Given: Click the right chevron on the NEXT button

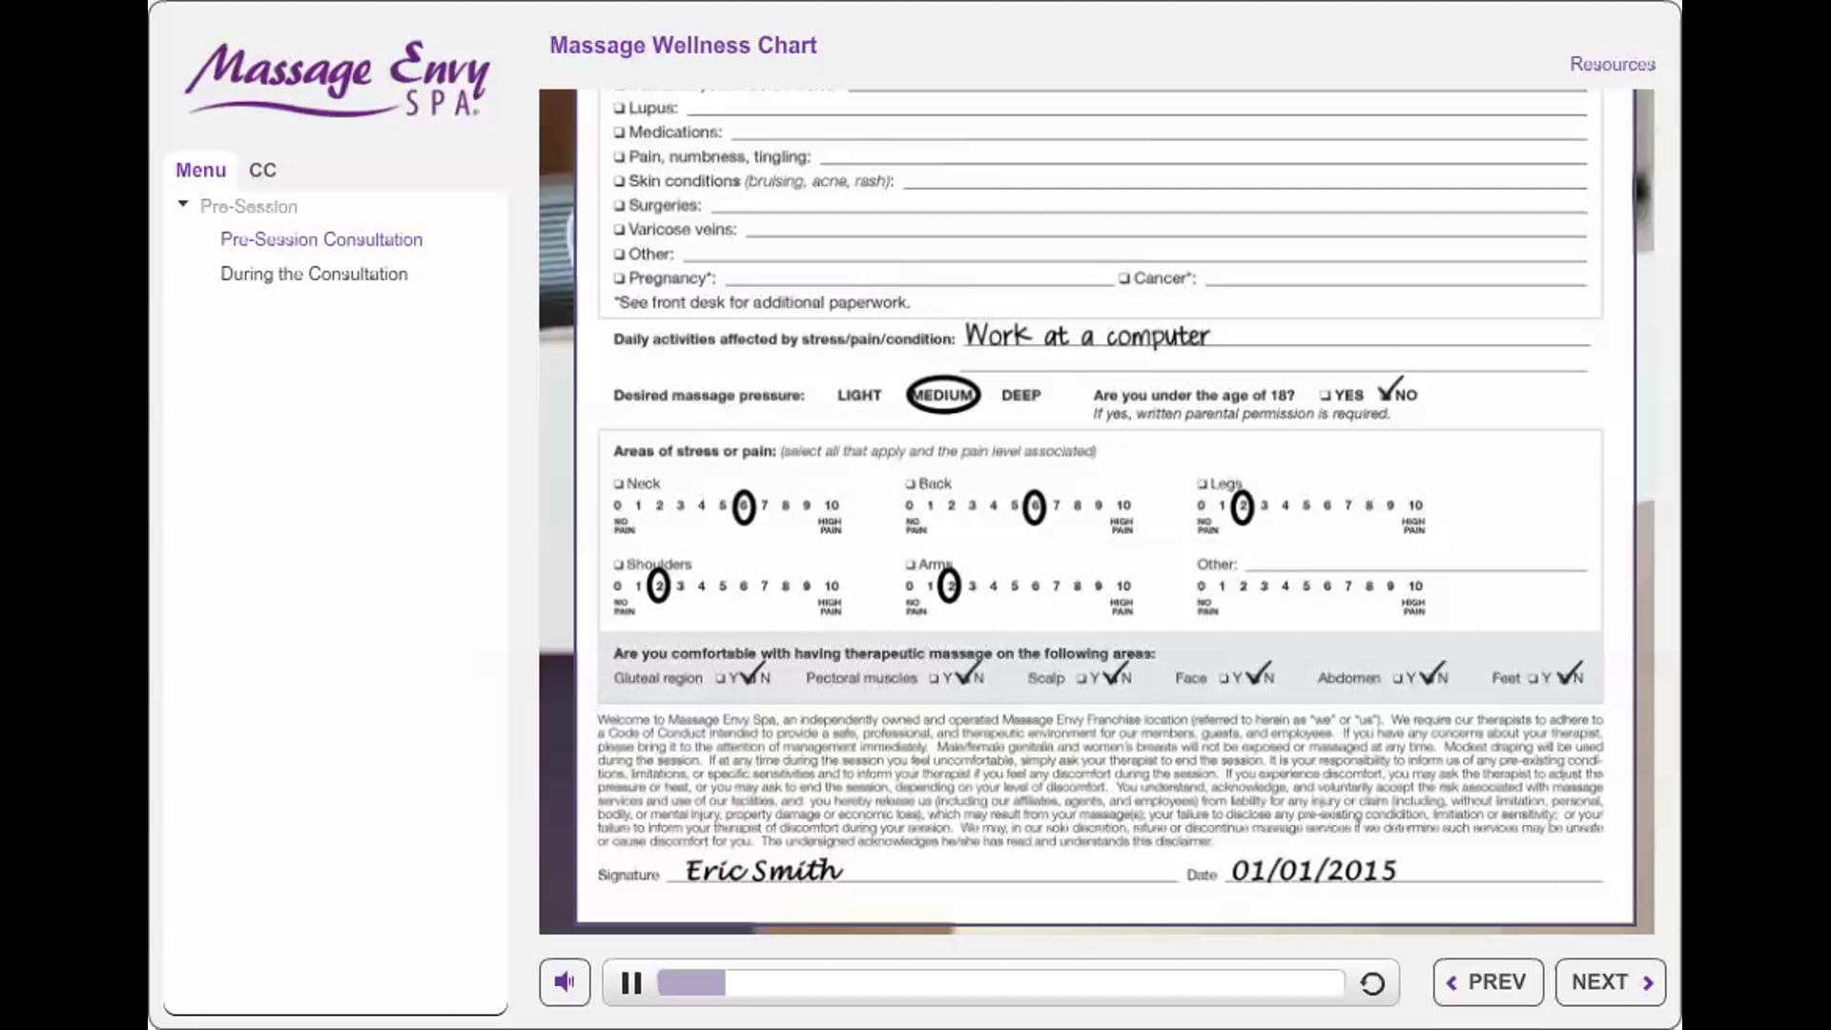Looking at the screenshot, I should (x=1648, y=982).
